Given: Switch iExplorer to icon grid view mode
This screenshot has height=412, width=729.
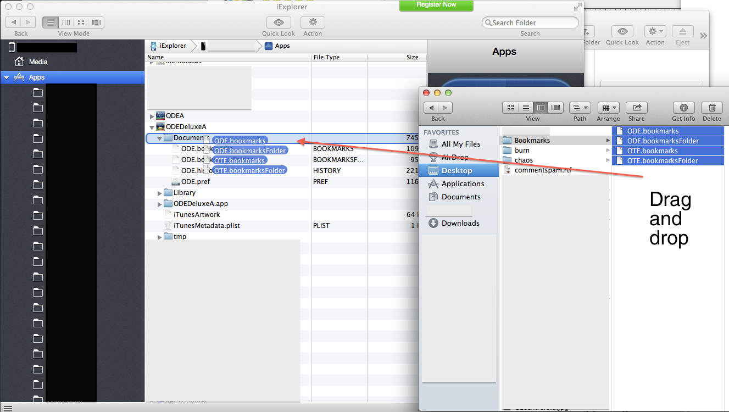Looking at the screenshot, I should coord(81,23).
